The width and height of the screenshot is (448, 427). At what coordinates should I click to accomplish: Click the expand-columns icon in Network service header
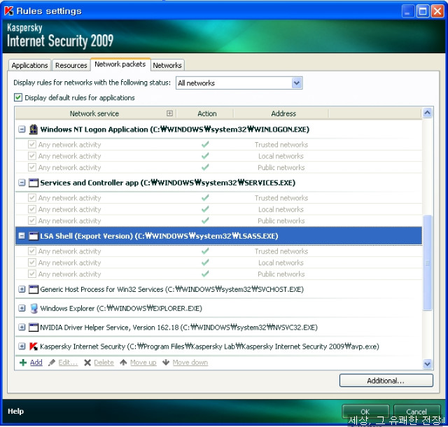[x=169, y=113]
